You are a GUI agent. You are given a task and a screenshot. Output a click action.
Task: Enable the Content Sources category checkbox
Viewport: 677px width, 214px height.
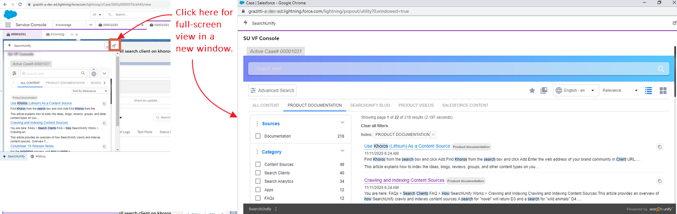(x=258, y=164)
